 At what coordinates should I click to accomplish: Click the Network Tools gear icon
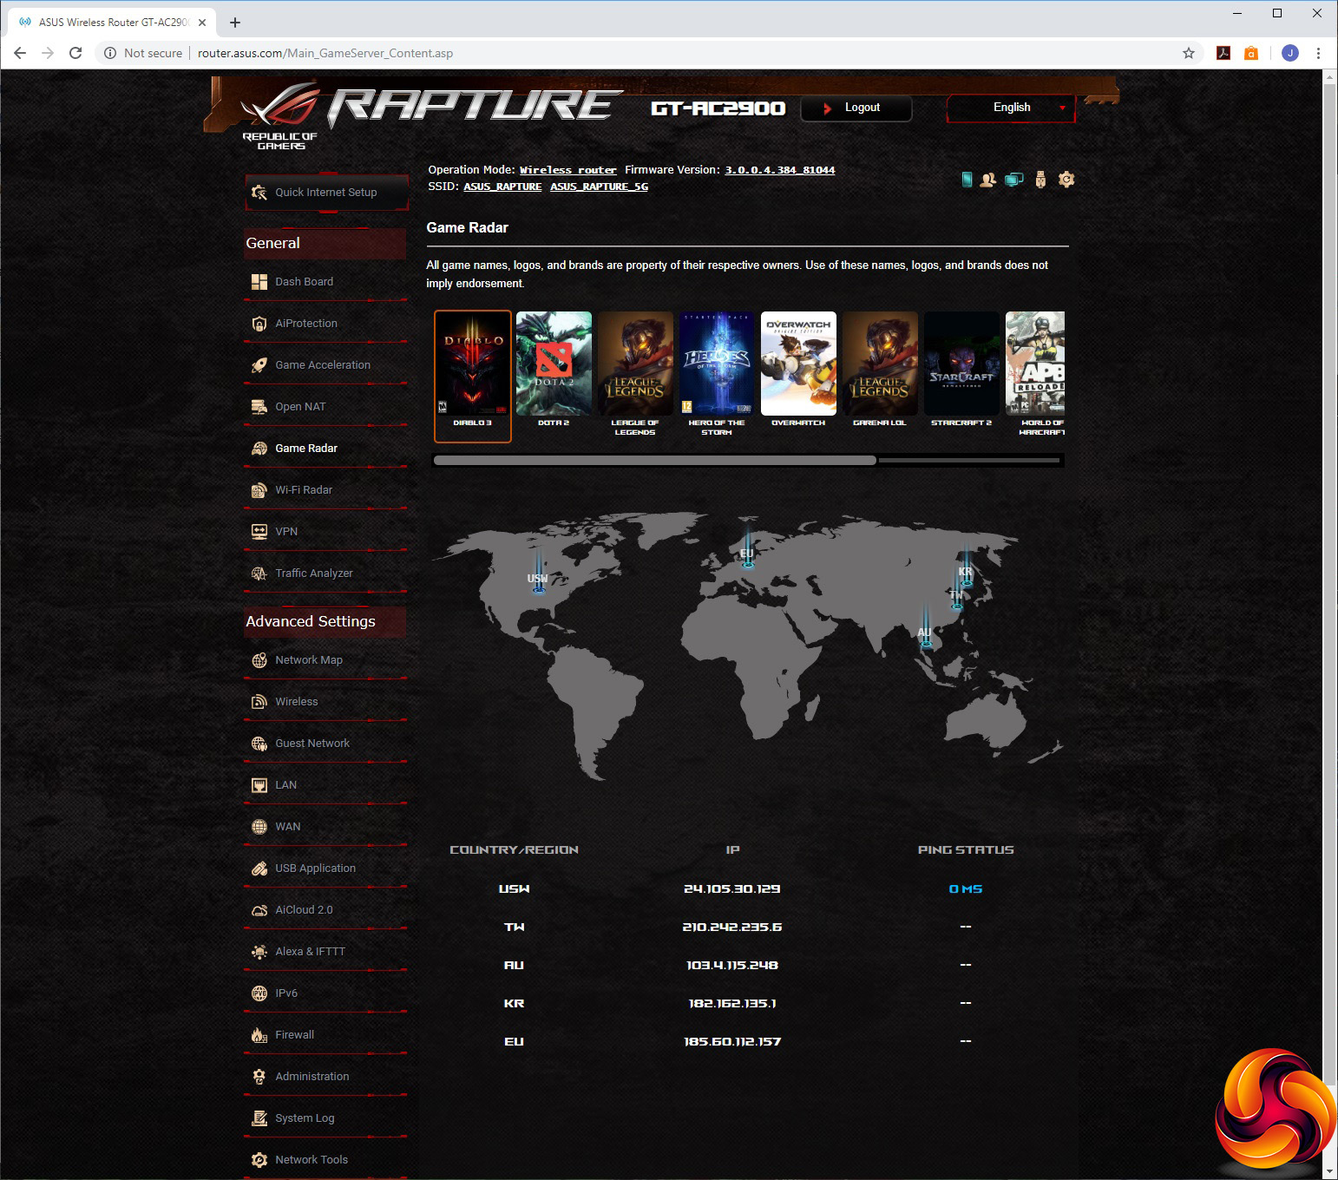[259, 1160]
